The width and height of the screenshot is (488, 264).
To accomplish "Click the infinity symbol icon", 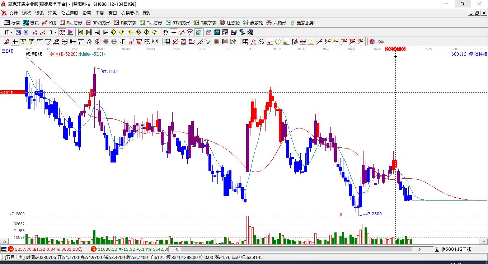I will click(x=381, y=42).
